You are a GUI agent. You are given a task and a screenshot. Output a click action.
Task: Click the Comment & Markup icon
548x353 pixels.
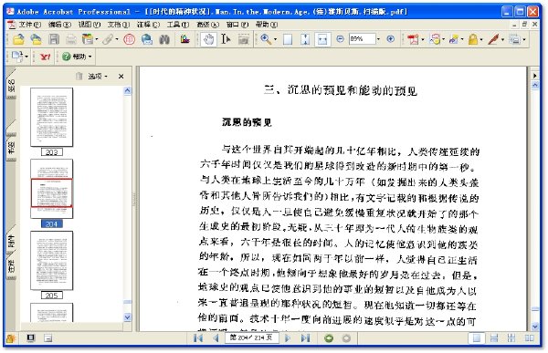pos(436,39)
